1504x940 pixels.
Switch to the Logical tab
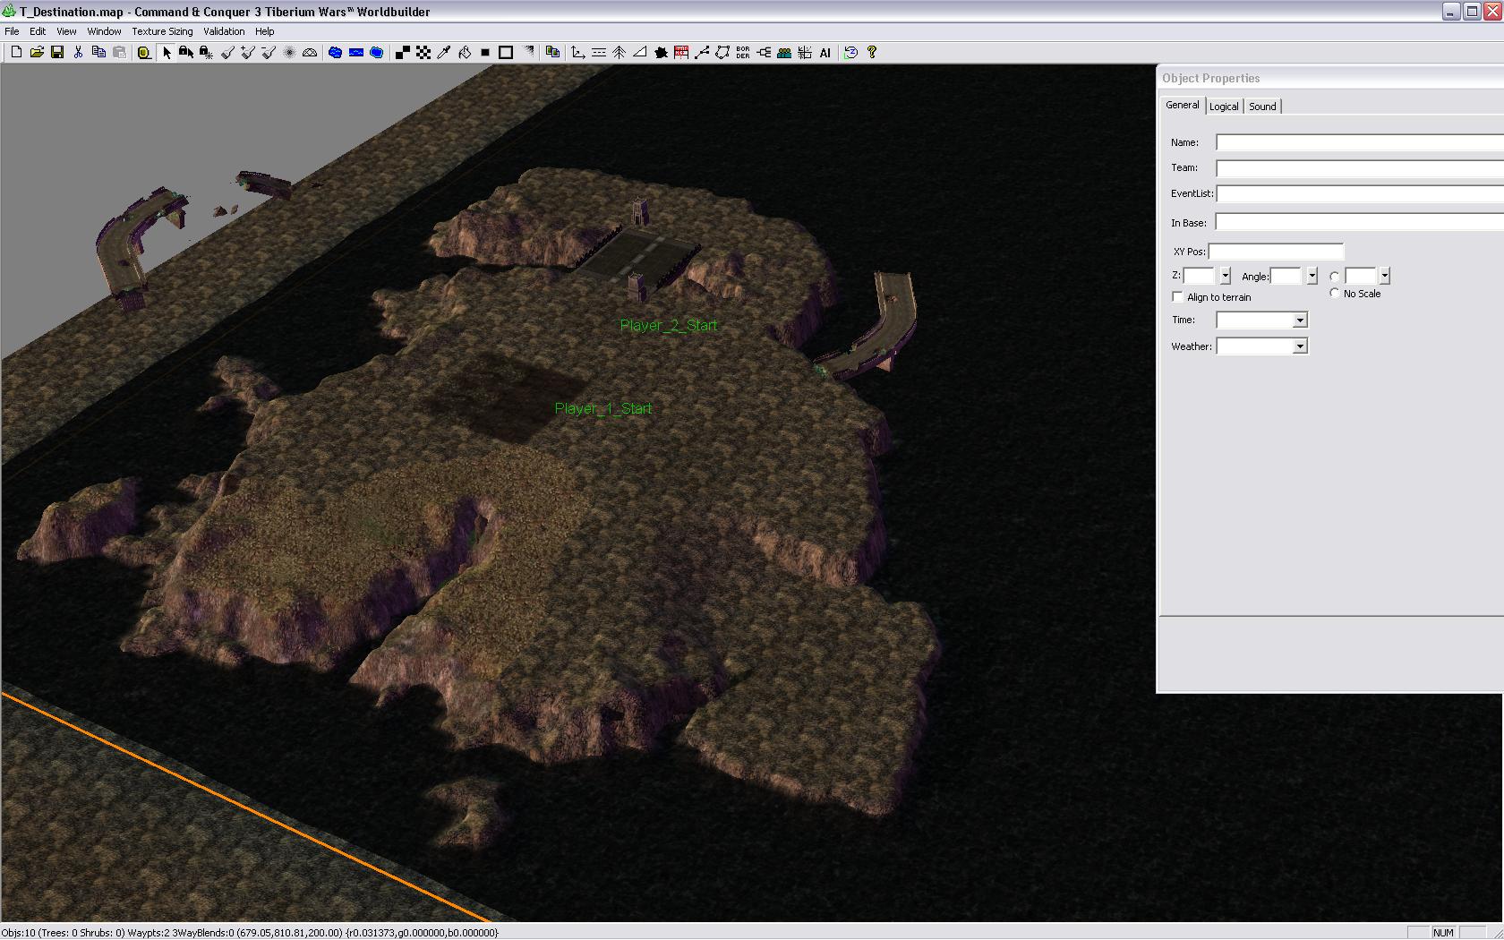click(1224, 107)
